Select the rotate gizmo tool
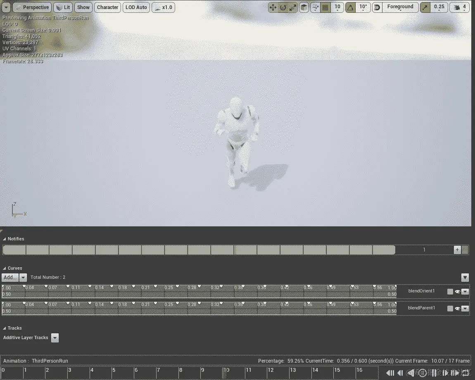This screenshot has height=380, width=475. (x=283, y=7)
